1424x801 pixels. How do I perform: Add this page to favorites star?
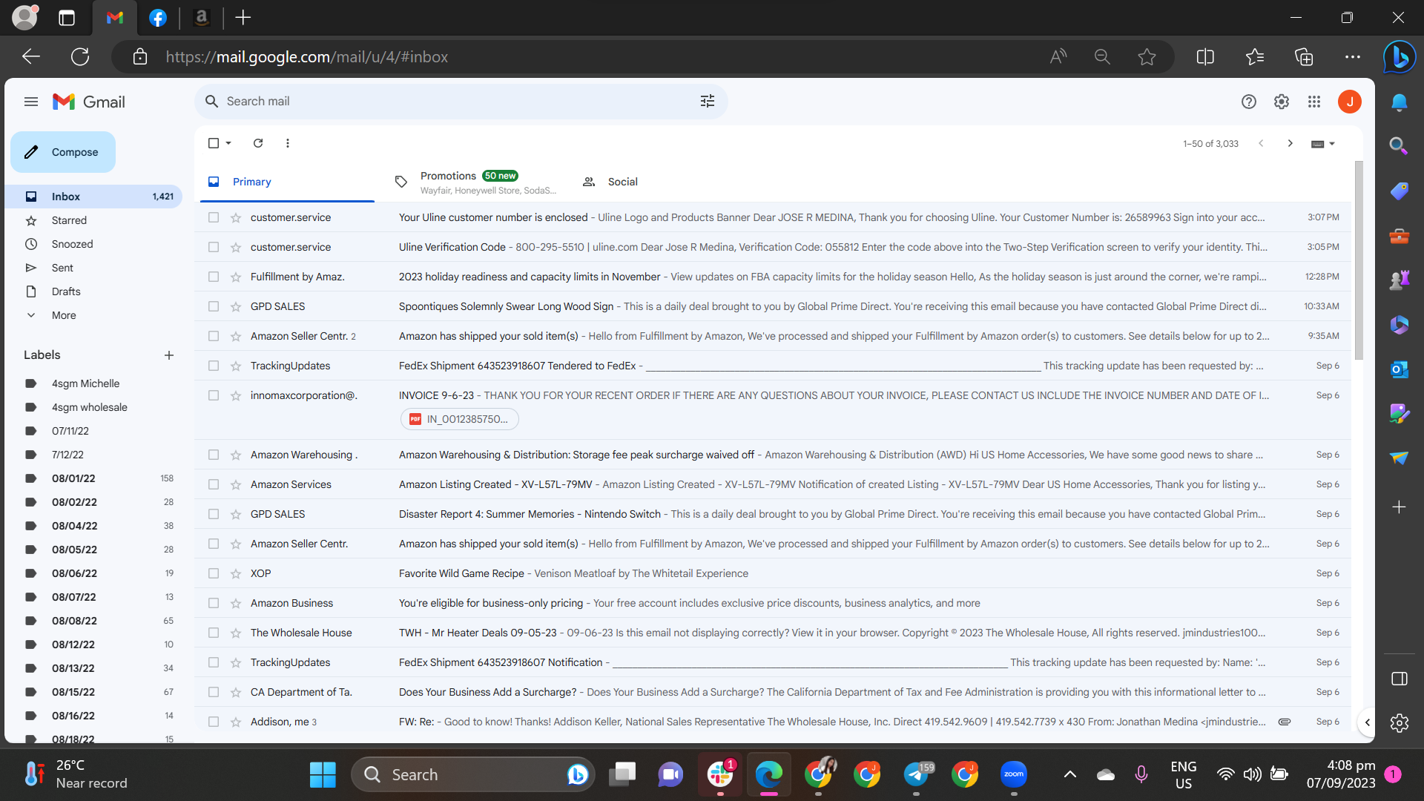tap(1147, 56)
